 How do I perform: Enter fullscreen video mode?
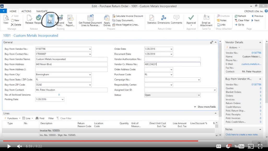click(260, 146)
